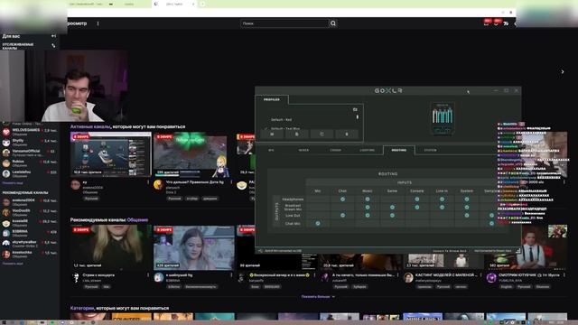Image resolution: width=578 pixels, height=325 pixels.
Task: Open the Просмотр link in Twitch header
Action: click(77, 23)
